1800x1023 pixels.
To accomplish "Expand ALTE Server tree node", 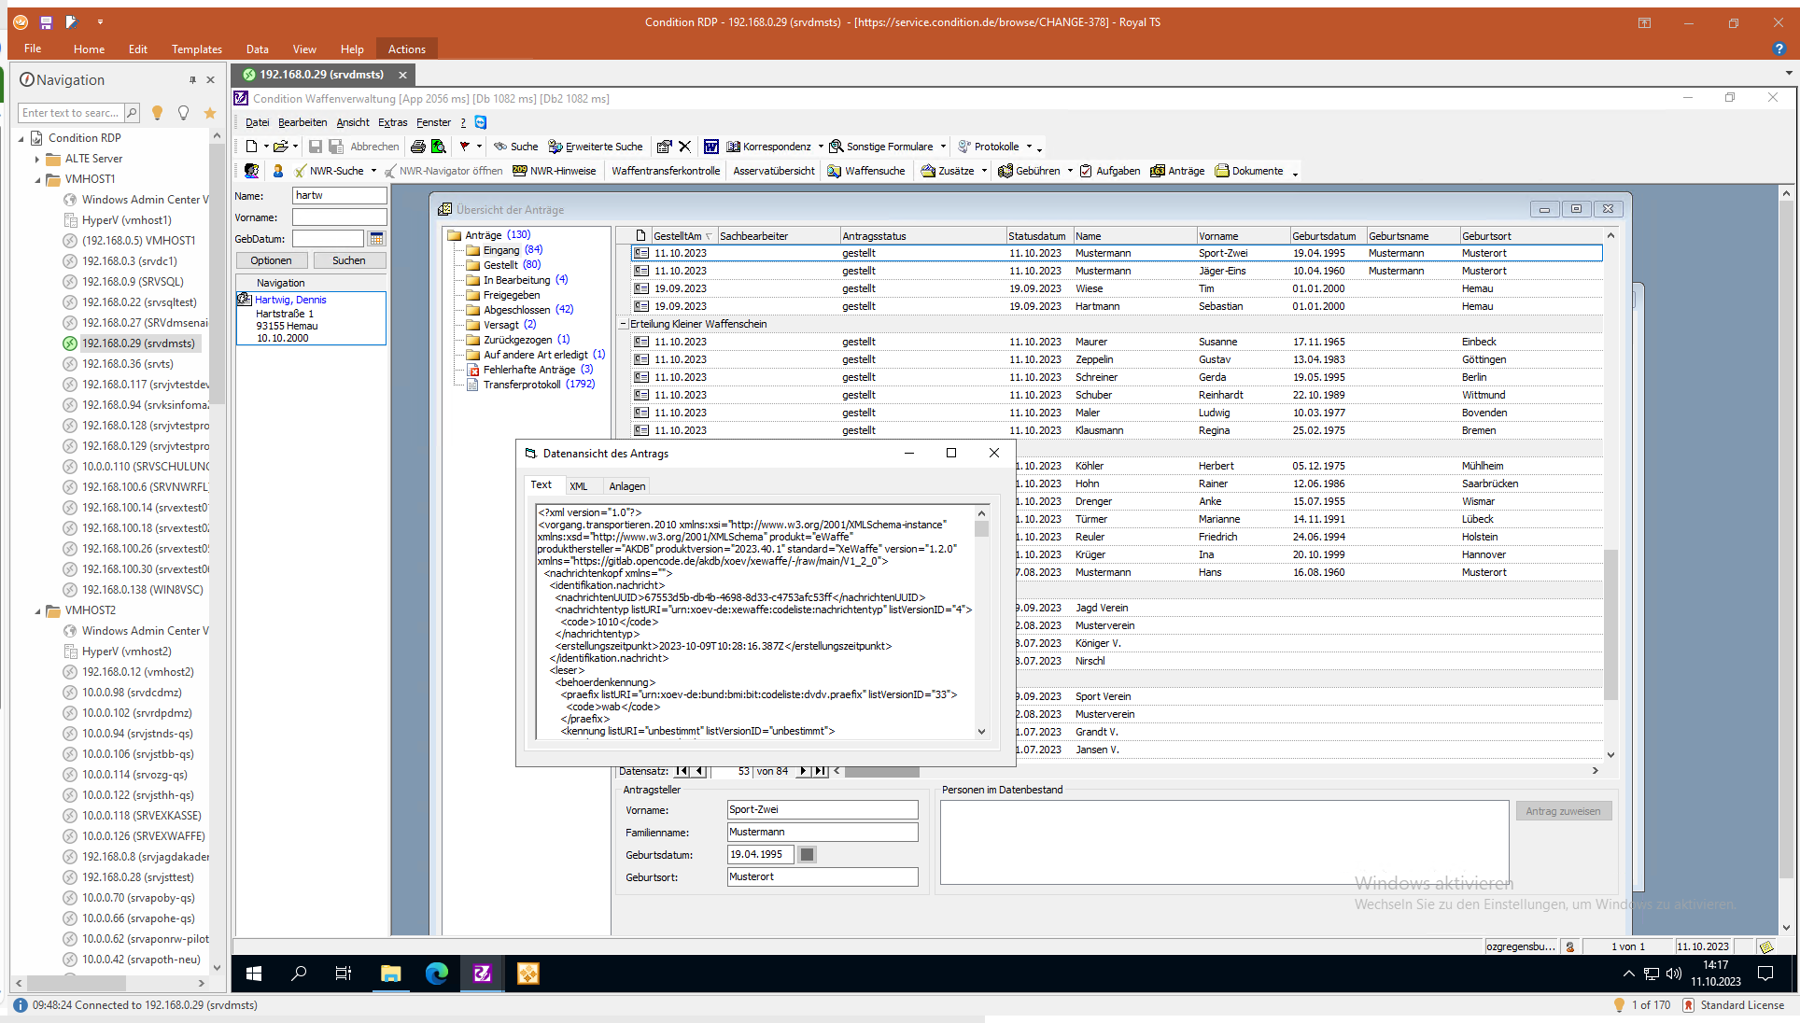I will tap(37, 159).
